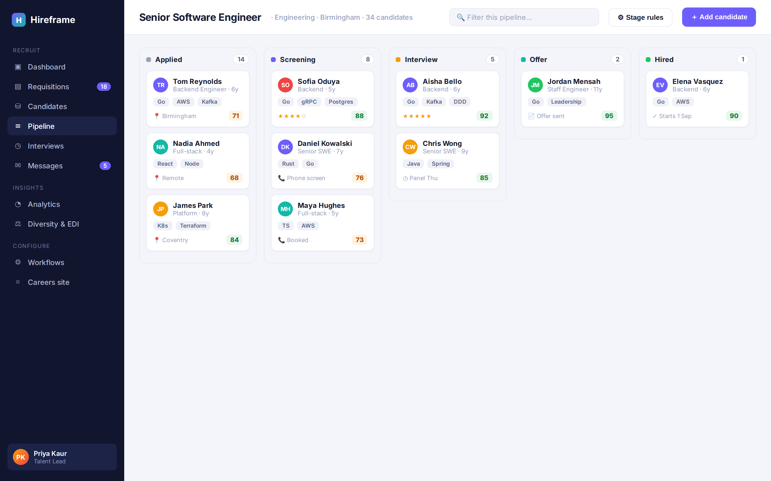Open Tom Reynolds candidate card
The image size is (771, 481).
(198, 99)
